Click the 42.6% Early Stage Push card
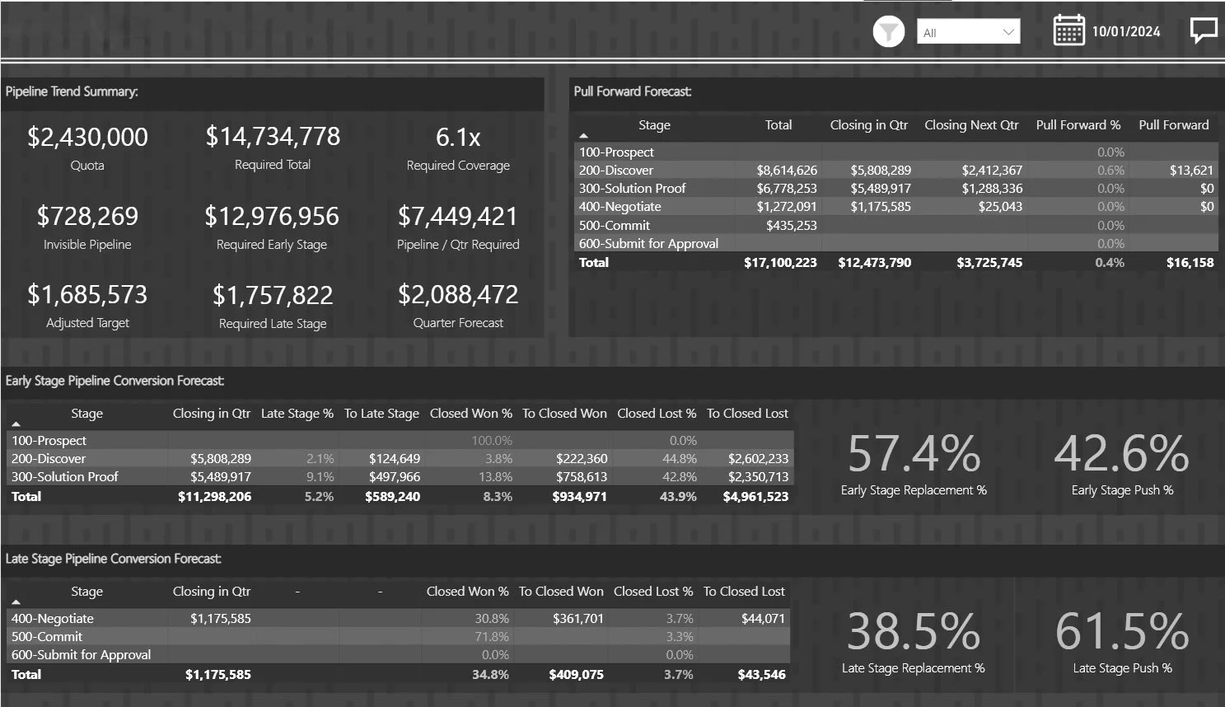Viewport: 1225px width, 707px height. click(1122, 465)
